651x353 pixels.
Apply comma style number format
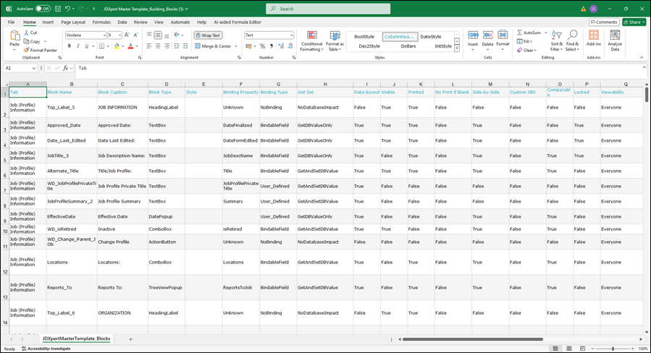coord(272,46)
